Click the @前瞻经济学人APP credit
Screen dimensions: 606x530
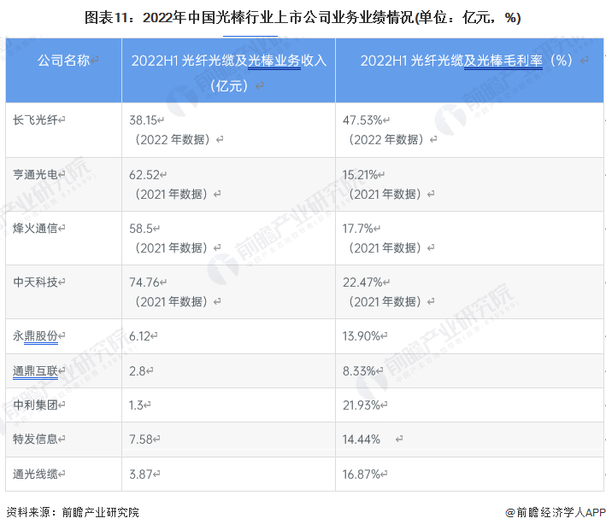555,512
